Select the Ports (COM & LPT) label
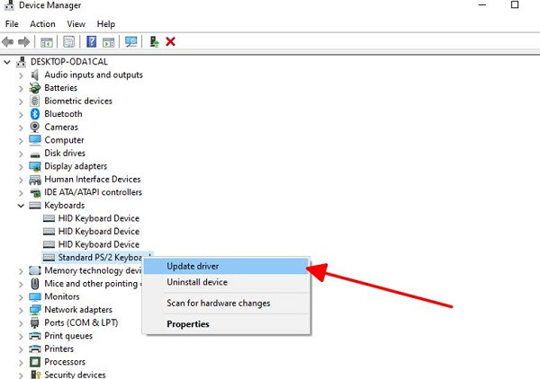540x379 pixels. click(81, 322)
